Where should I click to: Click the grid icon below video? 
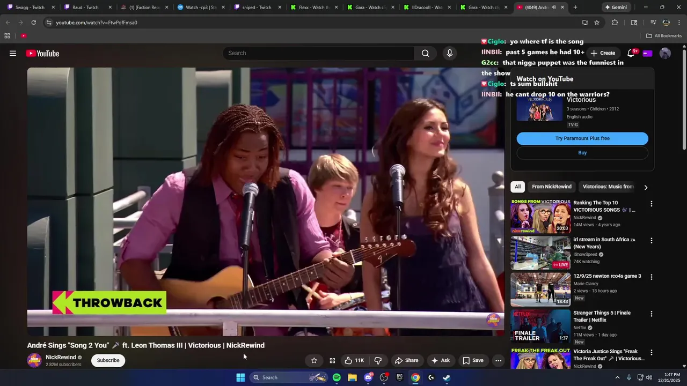tap(332, 360)
